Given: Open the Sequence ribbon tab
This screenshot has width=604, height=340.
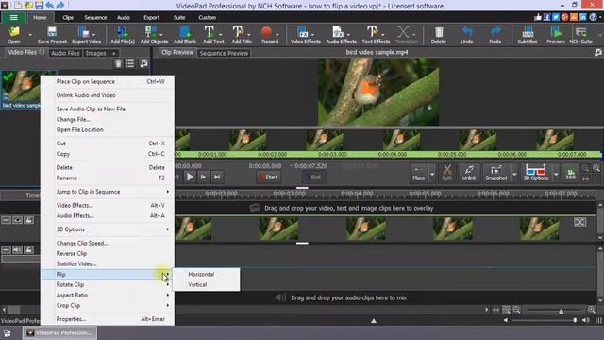Looking at the screenshot, I should tap(95, 17).
